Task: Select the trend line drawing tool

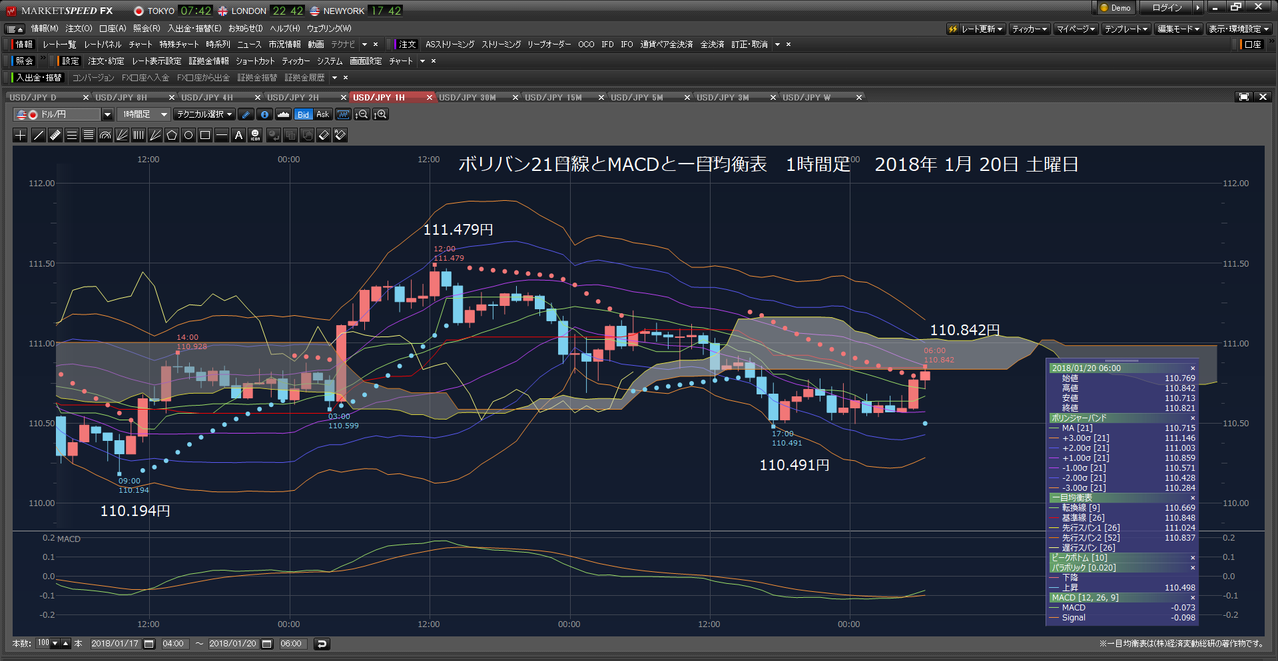Action: click(39, 135)
